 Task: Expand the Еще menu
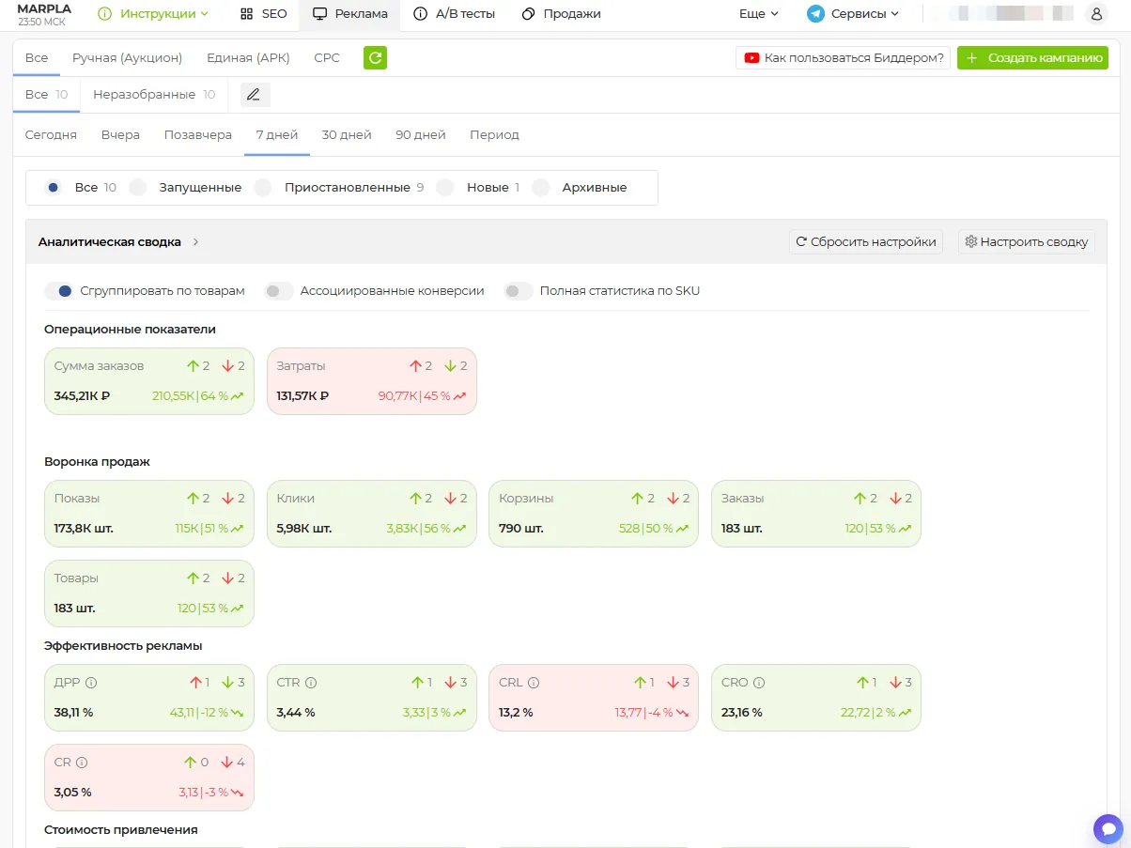click(x=759, y=14)
